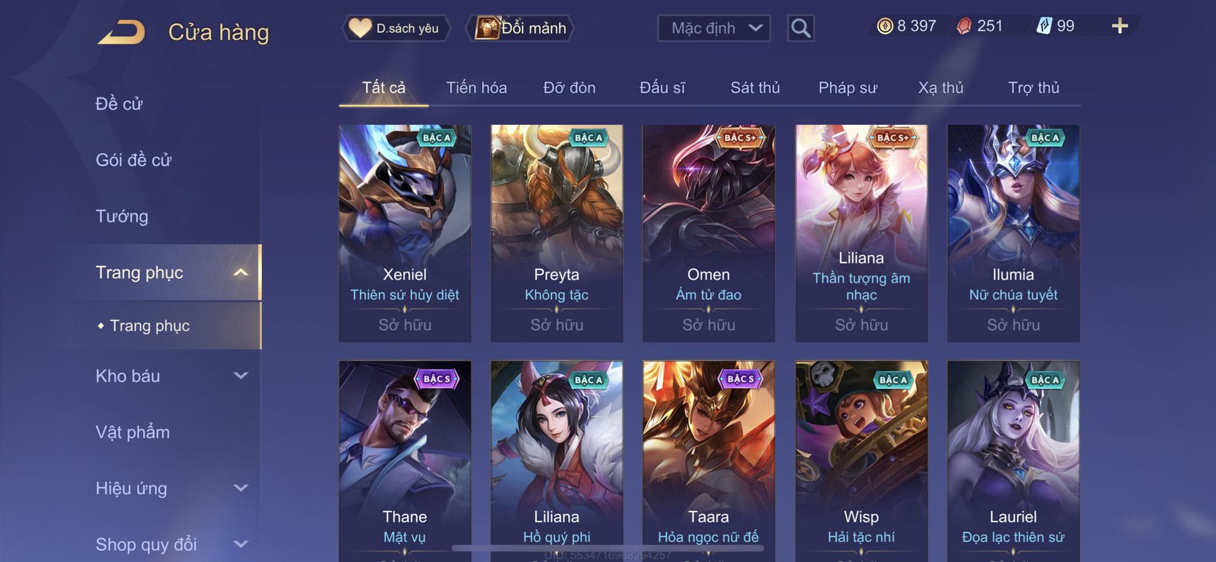Open the Đổi mảnh fragment exchange
Screen dimensions: 1216x562
coord(521,28)
